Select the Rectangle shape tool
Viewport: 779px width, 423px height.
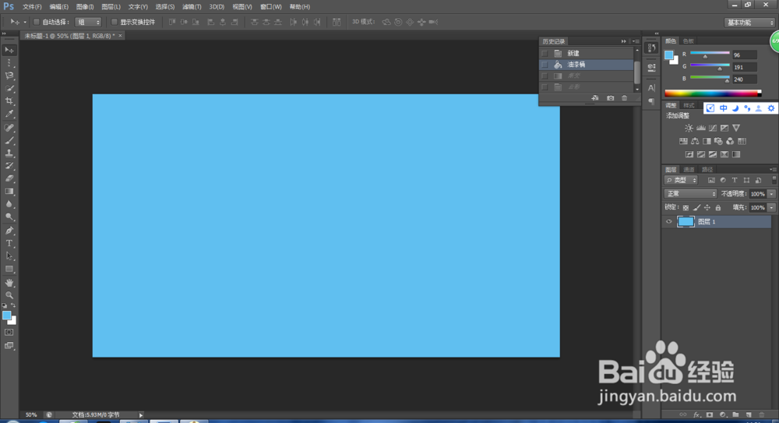click(x=9, y=269)
